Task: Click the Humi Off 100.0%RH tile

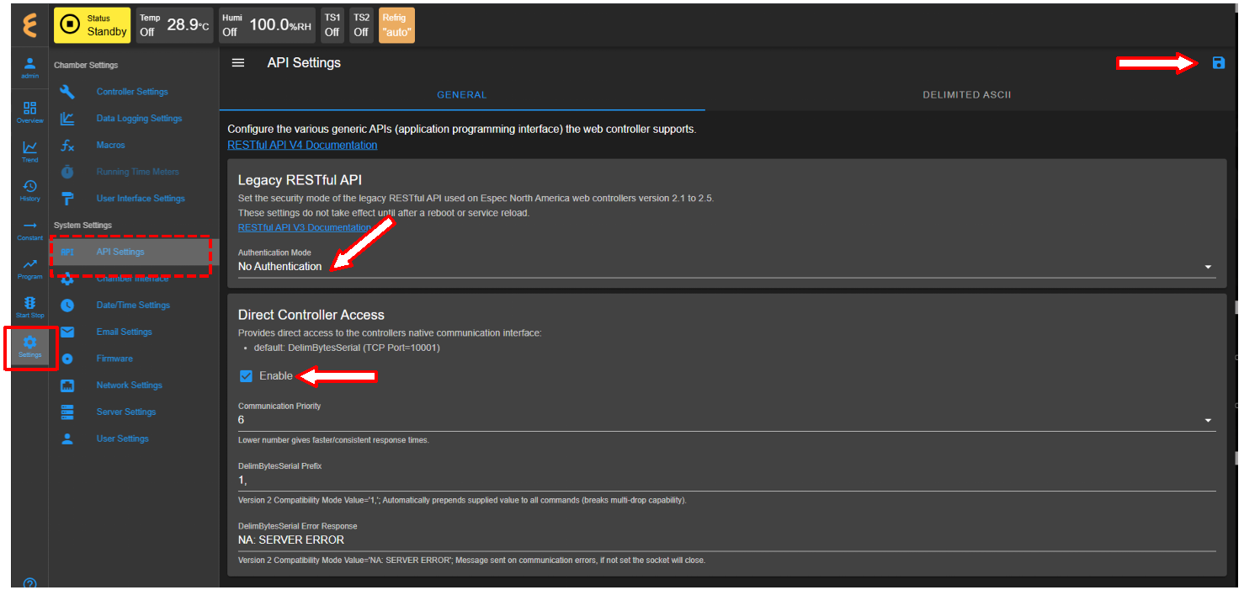Action: [x=267, y=25]
